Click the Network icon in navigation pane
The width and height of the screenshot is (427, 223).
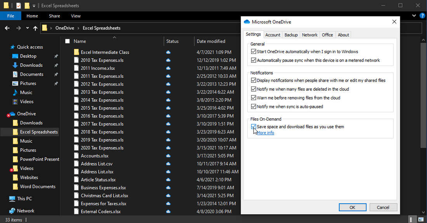click(x=12, y=211)
